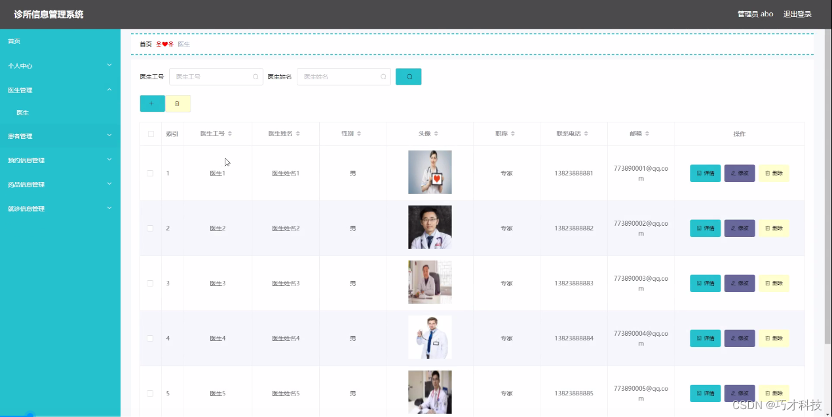The image size is (832, 417).
Task: Click 修改 for 医生1 row
Action: point(740,173)
